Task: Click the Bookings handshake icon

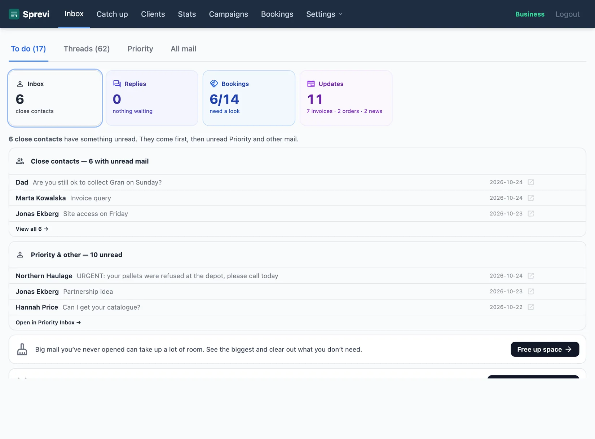Action: pyautogui.click(x=214, y=84)
